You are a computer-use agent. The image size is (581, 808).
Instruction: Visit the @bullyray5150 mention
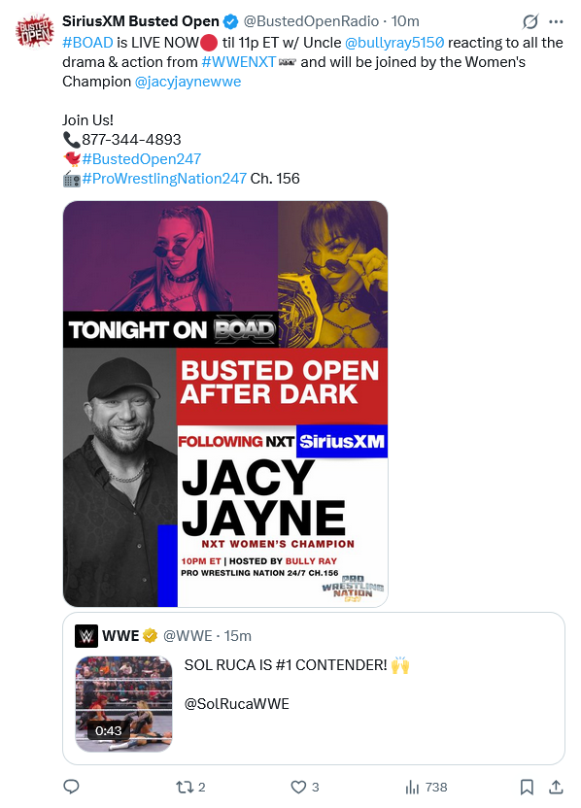394,43
